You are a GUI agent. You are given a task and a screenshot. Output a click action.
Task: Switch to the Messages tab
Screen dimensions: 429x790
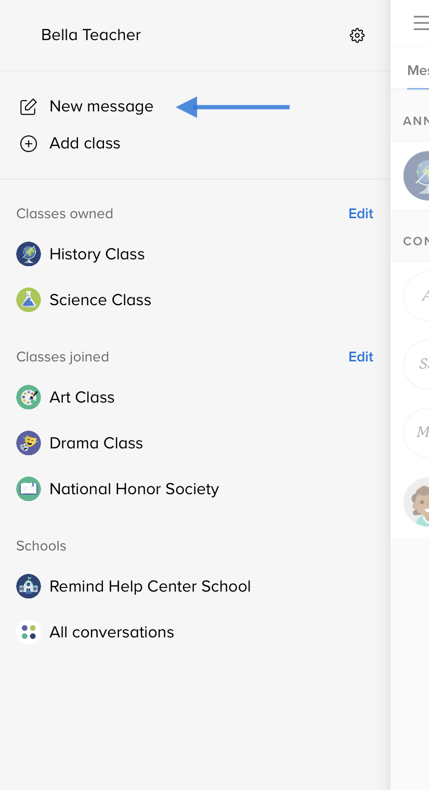[418, 70]
